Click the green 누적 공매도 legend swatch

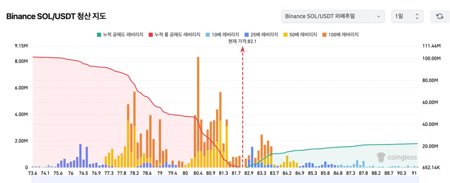pos(99,34)
